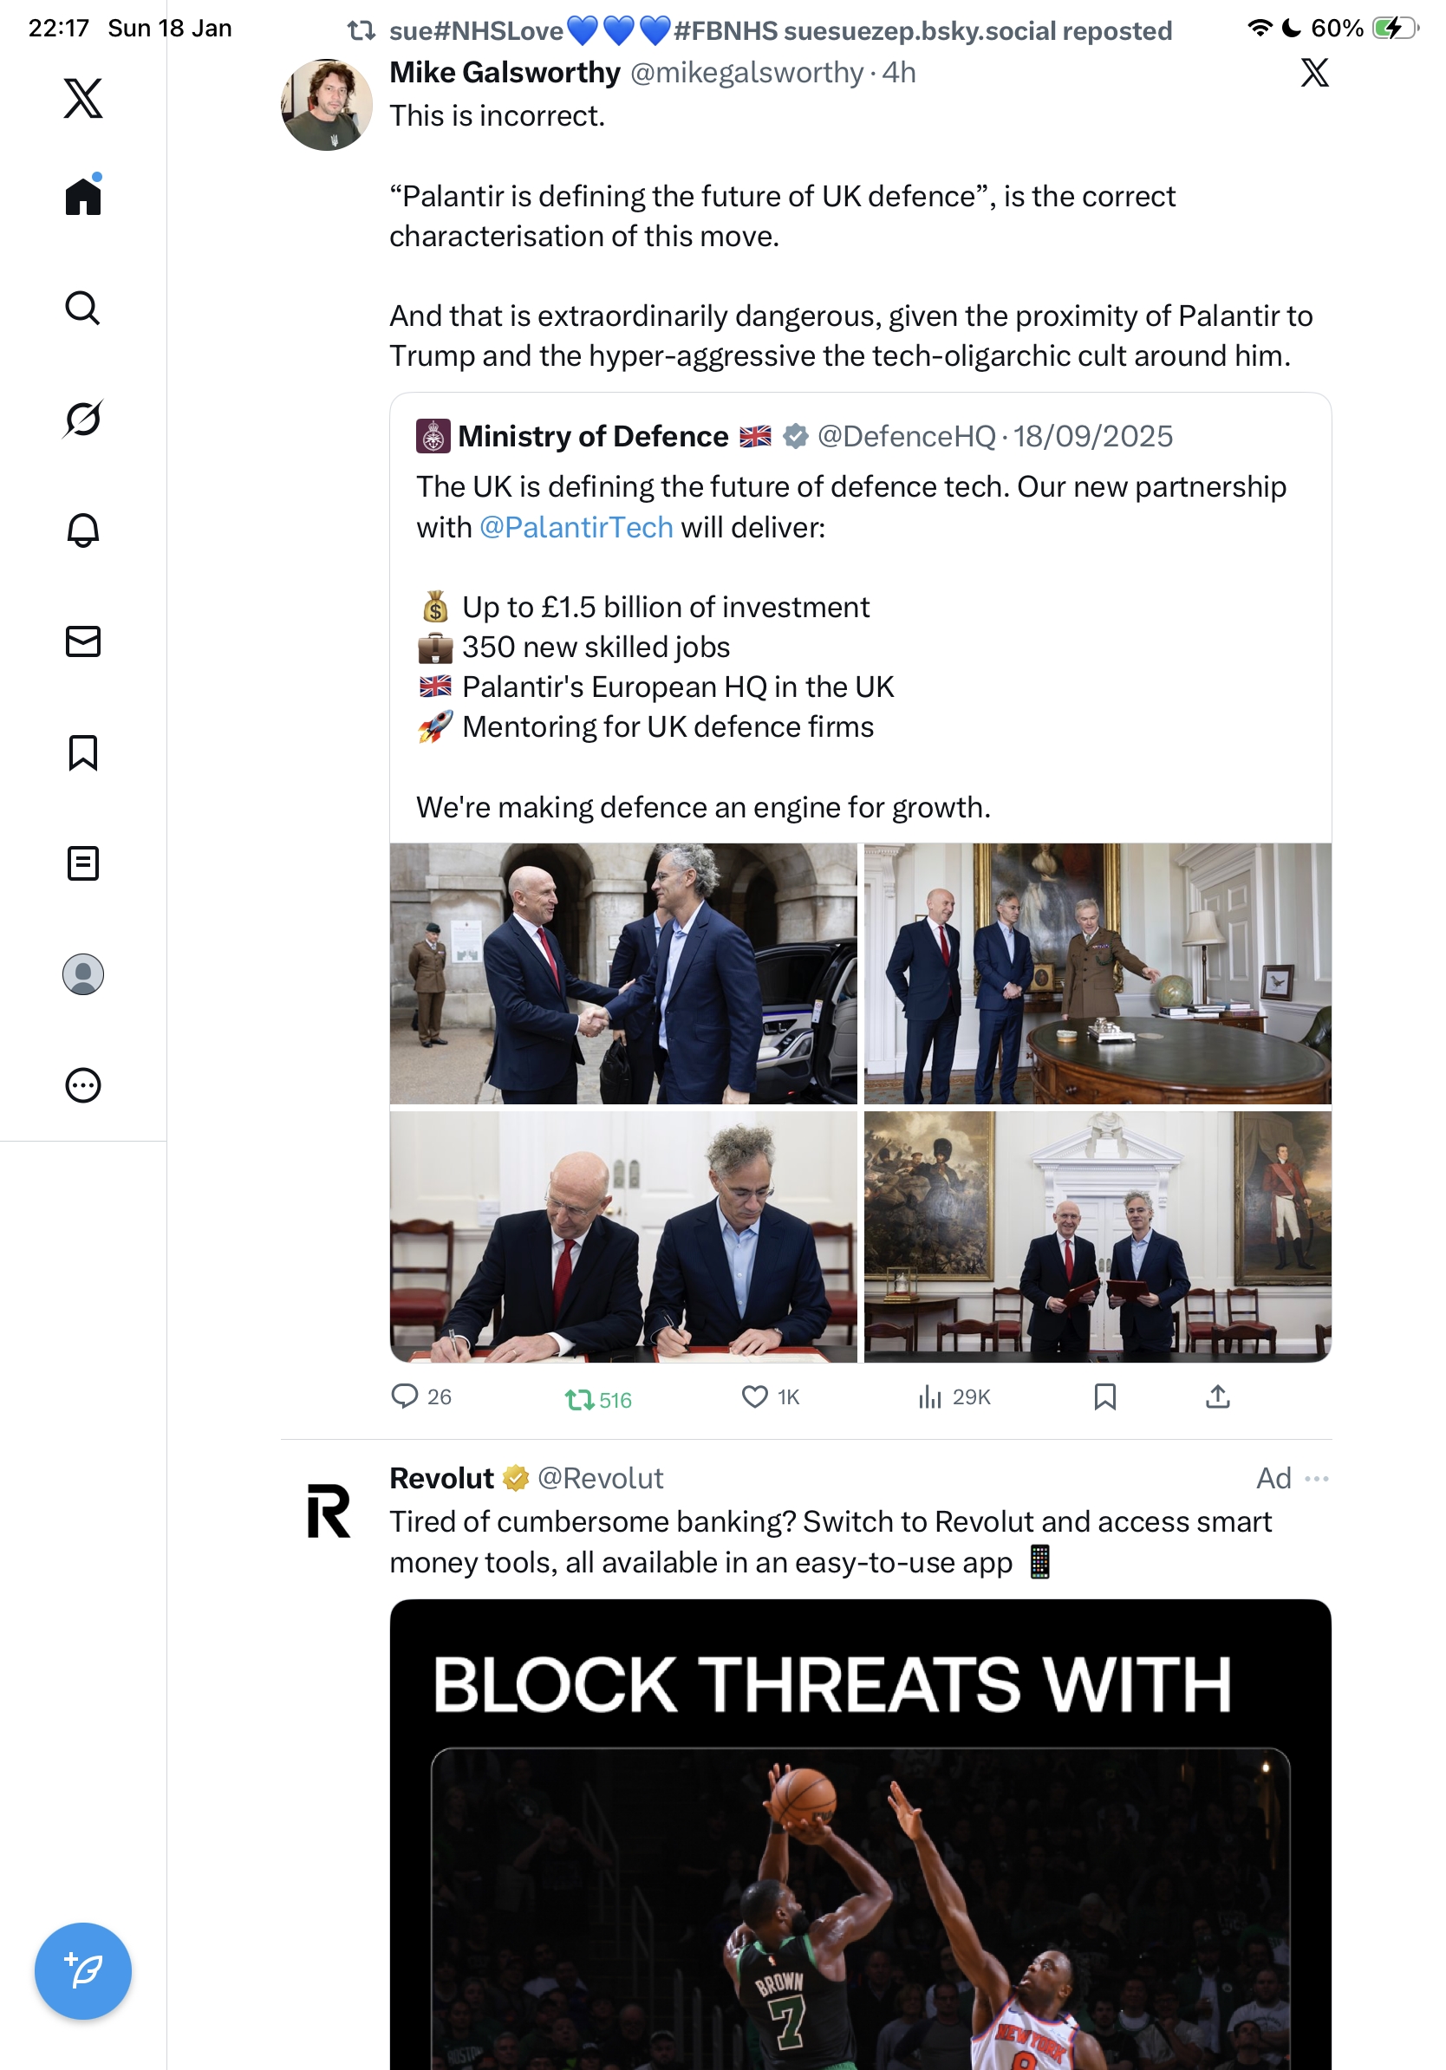Expand the More options circle menu
Viewport: 1446px width, 2070px height.
83,1084
